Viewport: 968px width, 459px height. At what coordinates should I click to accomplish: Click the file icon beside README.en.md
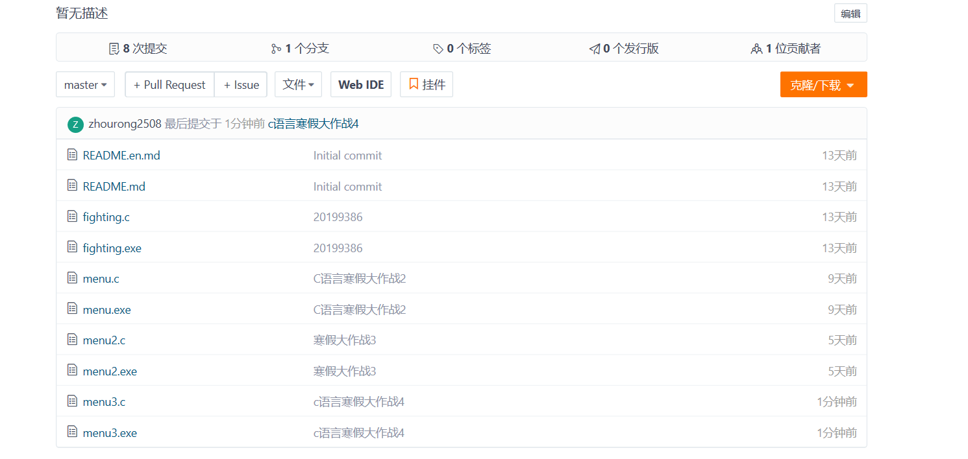tap(72, 155)
